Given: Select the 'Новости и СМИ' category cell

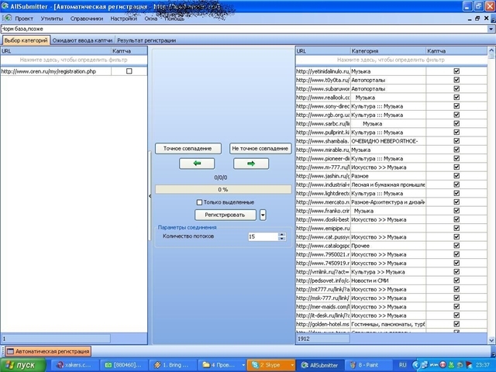Looking at the screenshot, I should (x=387, y=281).
